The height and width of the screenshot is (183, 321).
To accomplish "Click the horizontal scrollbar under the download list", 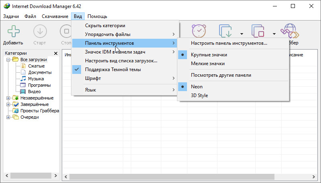I will coord(173,177).
